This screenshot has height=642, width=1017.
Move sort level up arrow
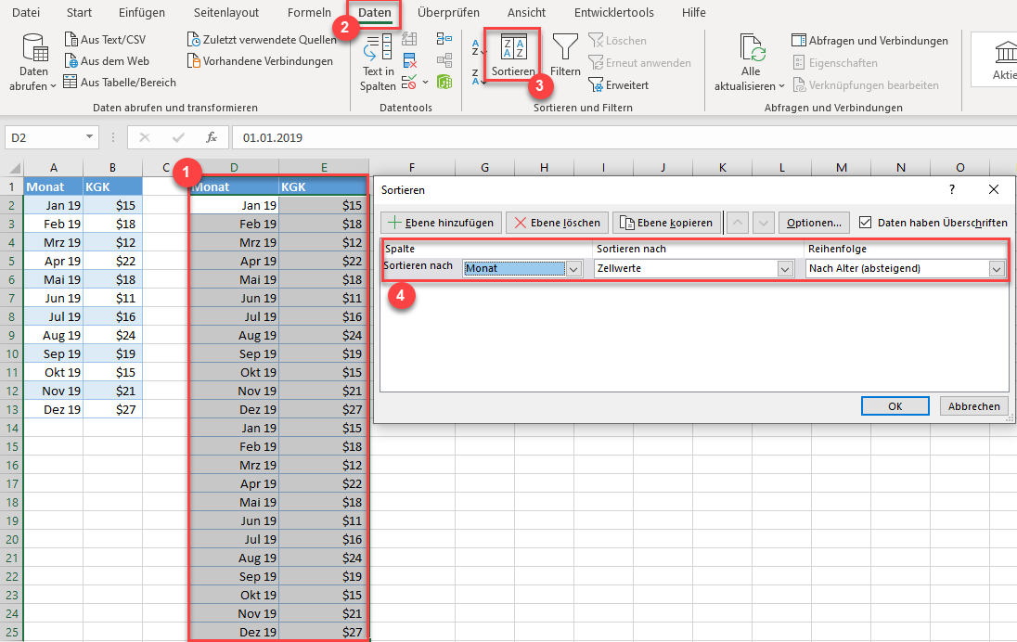(737, 223)
